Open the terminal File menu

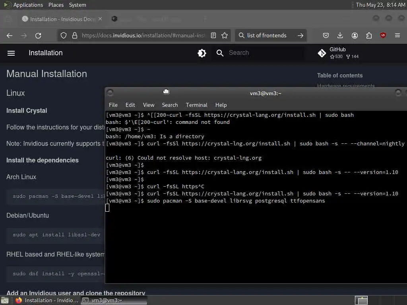(x=113, y=105)
